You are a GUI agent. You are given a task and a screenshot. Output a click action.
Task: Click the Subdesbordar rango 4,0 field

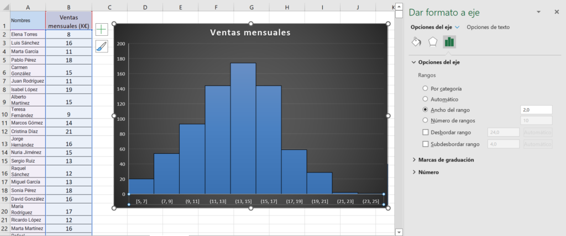tap(504, 144)
